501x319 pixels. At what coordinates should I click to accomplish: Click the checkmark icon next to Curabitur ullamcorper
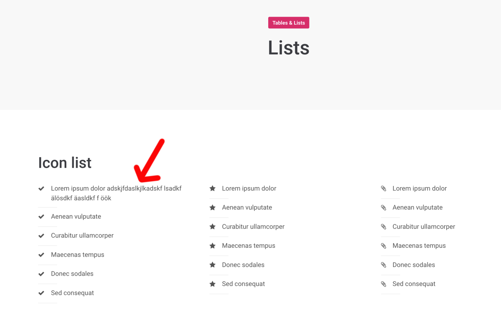[42, 236]
